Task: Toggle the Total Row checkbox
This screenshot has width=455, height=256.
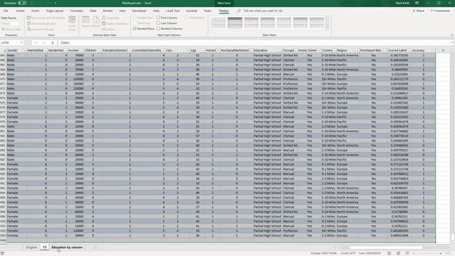Action: pos(134,23)
